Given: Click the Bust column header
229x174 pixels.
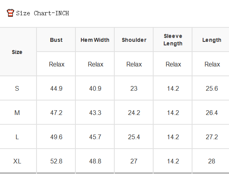Looking at the screenshot, I should (x=56, y=40).
